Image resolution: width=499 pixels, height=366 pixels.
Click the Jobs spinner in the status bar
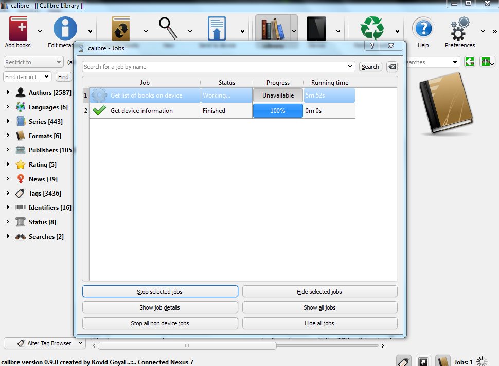[x=482, y=361]
